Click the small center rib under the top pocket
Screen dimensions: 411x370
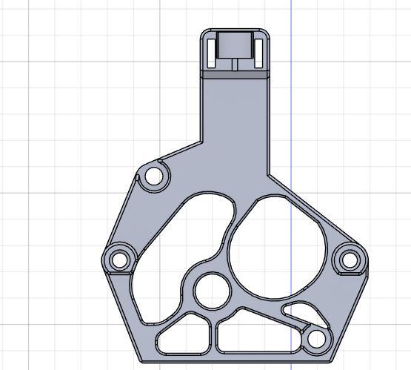tap(235, 65)
